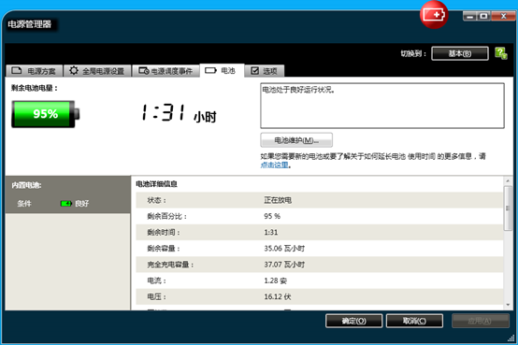Click the 完全充电容量 37.07 瓦小时 row
518x345 pixels.
(319, 265)
